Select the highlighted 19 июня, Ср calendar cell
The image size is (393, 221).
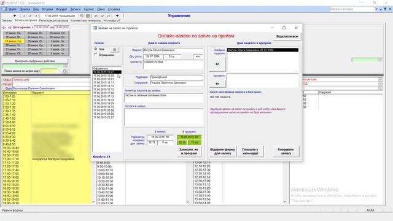14,41
